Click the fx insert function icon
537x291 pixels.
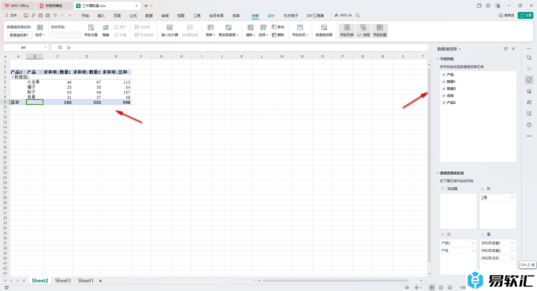point(68,48)
